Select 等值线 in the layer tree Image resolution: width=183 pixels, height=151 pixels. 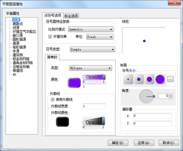[18, 70]
